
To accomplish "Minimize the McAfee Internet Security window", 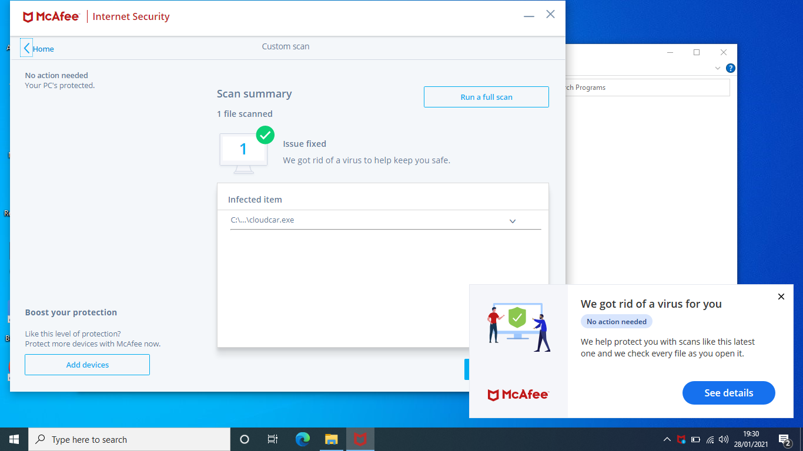I will [529, 16].
